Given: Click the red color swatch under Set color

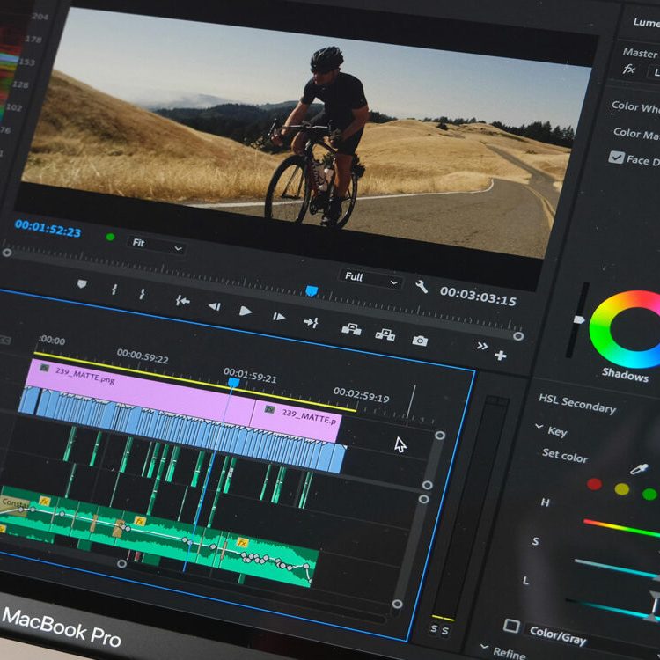Looking at the screenshot, I should tap(594, 484).
